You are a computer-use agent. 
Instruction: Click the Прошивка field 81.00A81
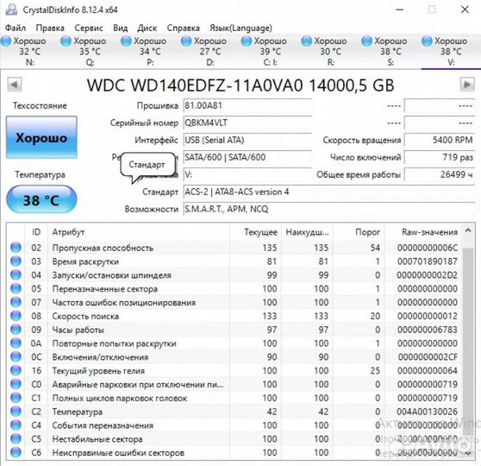(247, 105)
